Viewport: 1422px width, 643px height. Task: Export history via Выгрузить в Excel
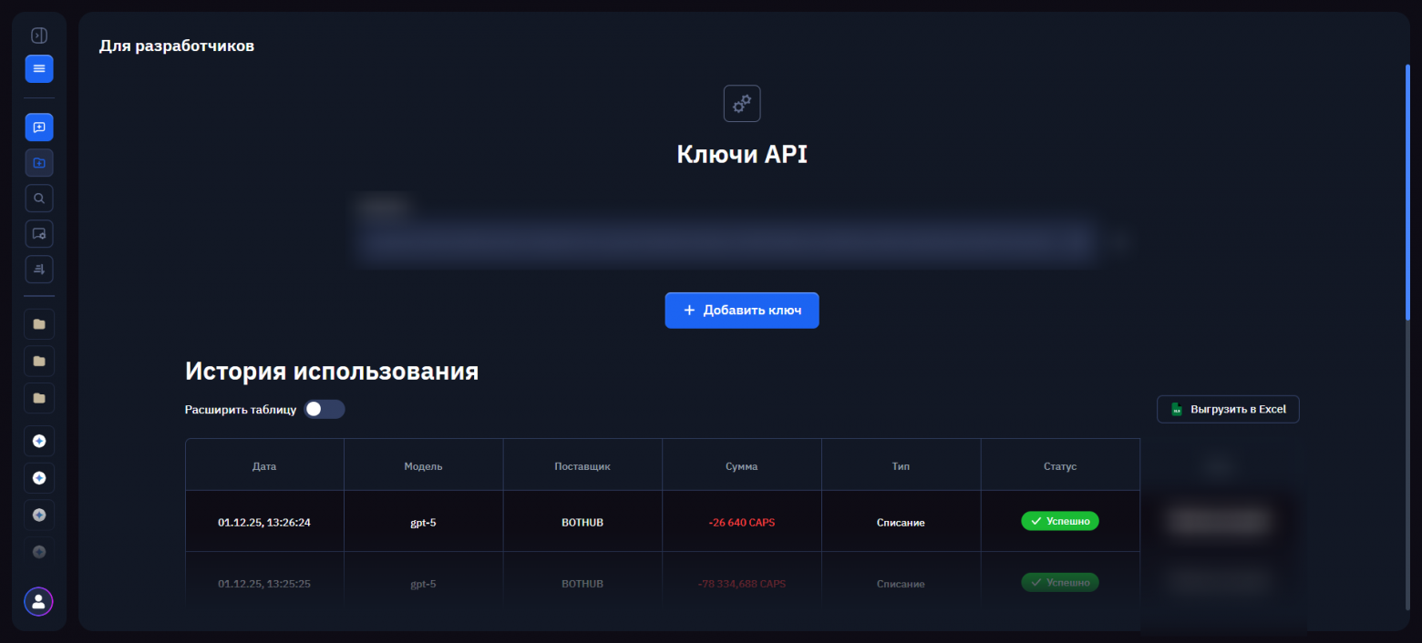point(1228,409)
